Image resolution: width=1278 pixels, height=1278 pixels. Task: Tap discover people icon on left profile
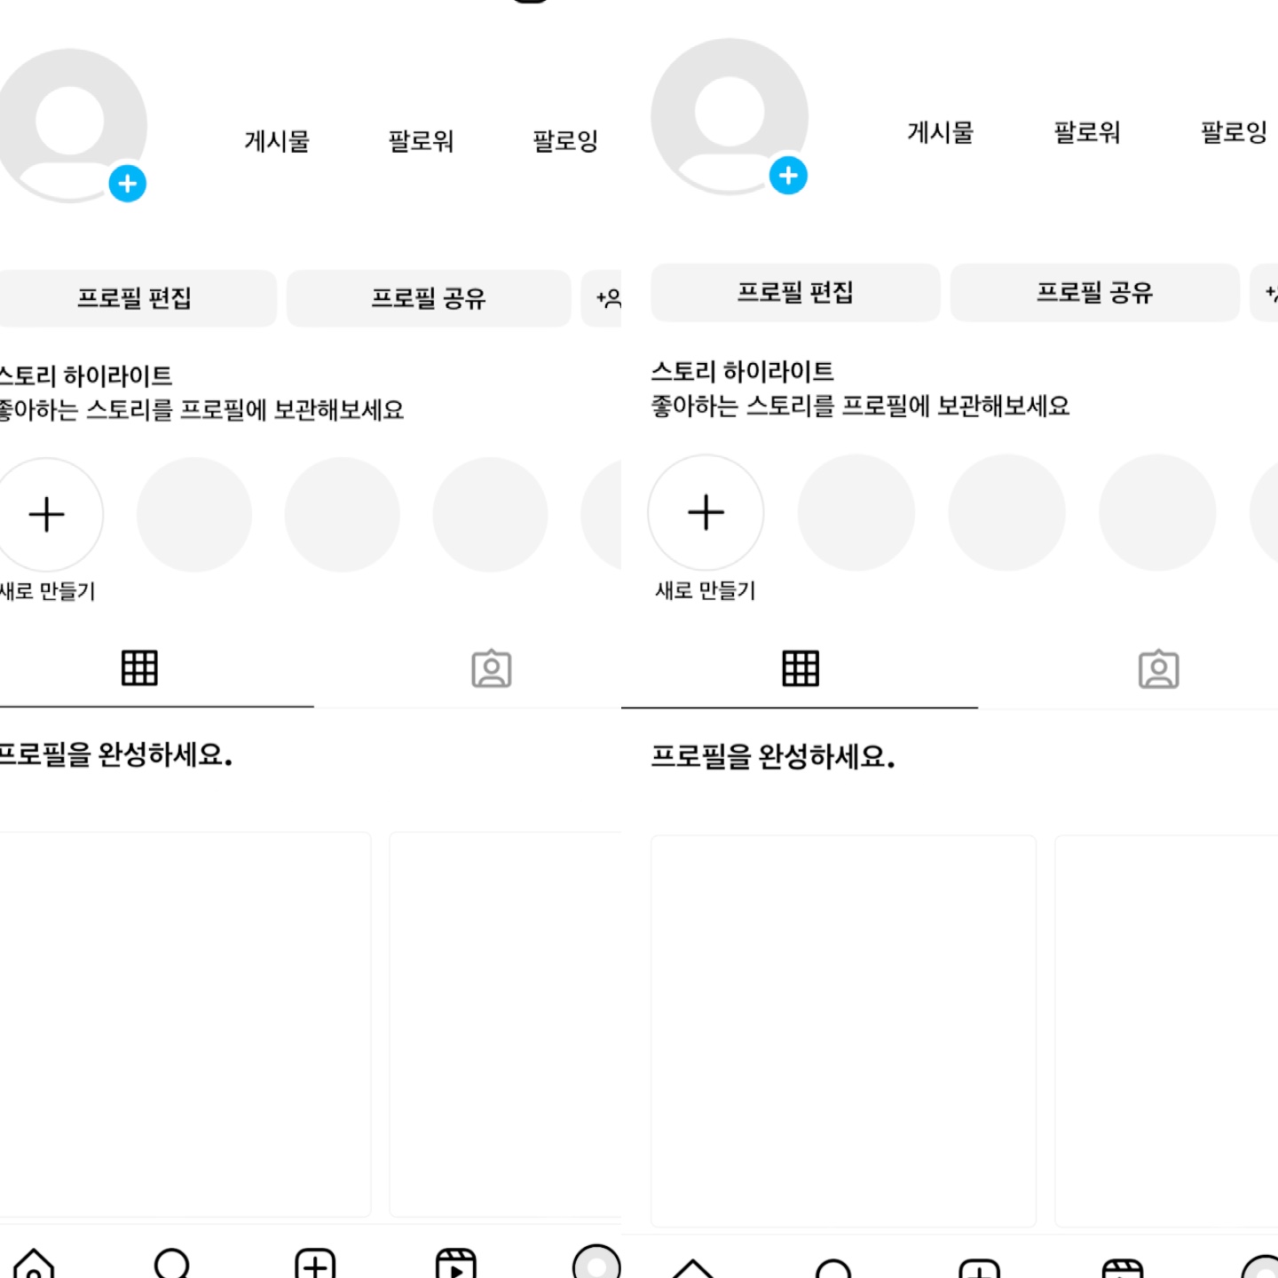pos(603,298)
